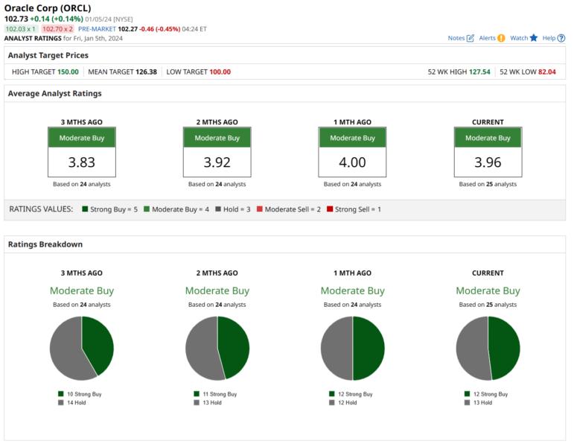This screenshot has width=574, height=447.
Task: Click the 12 Hold legend entry
Action: (343, 402)
